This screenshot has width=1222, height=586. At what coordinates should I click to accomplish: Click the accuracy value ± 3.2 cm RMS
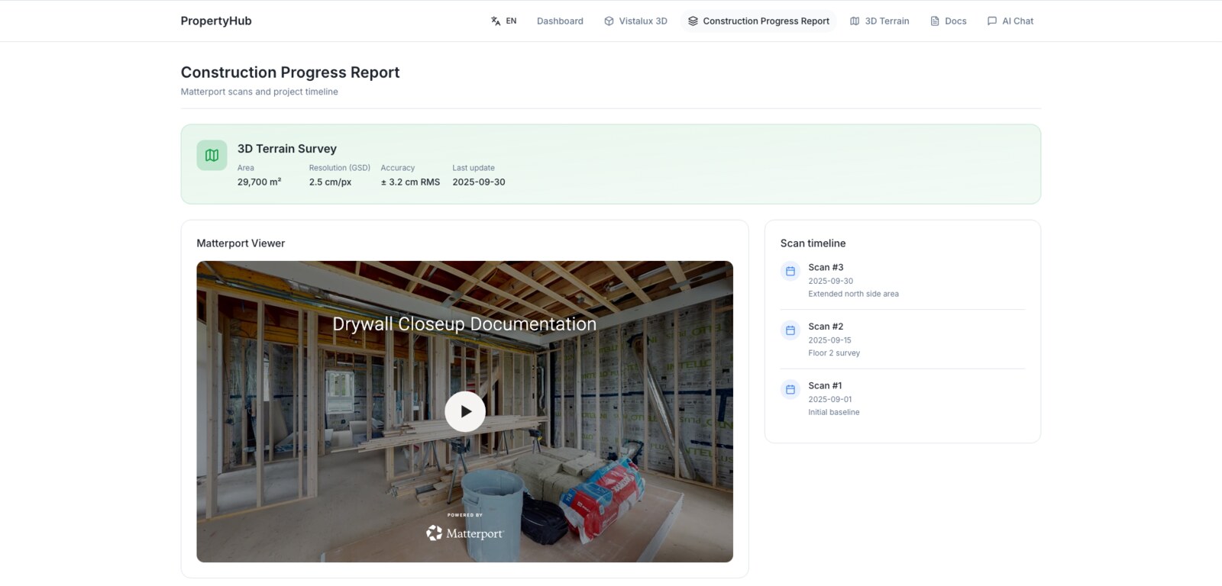410,182
